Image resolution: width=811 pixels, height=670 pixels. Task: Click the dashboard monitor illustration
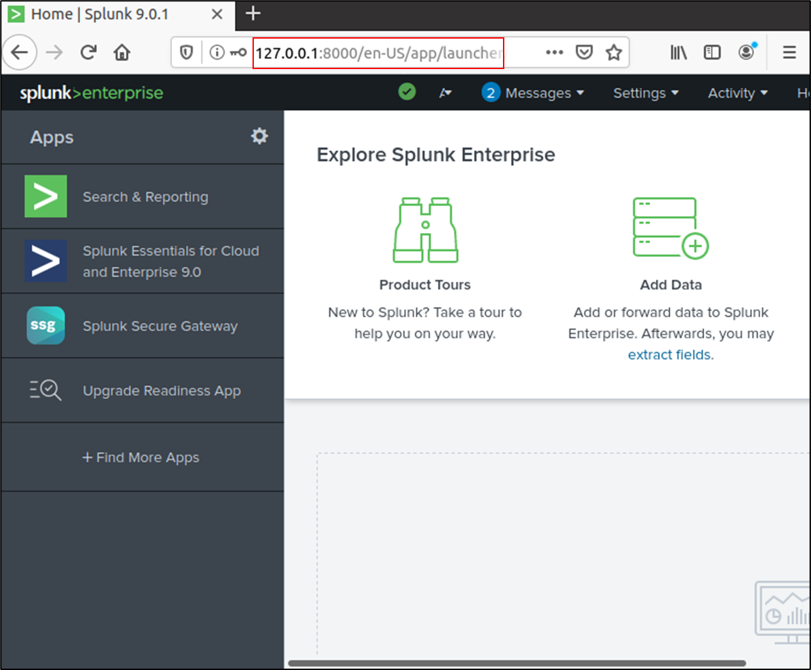point(783,612)
